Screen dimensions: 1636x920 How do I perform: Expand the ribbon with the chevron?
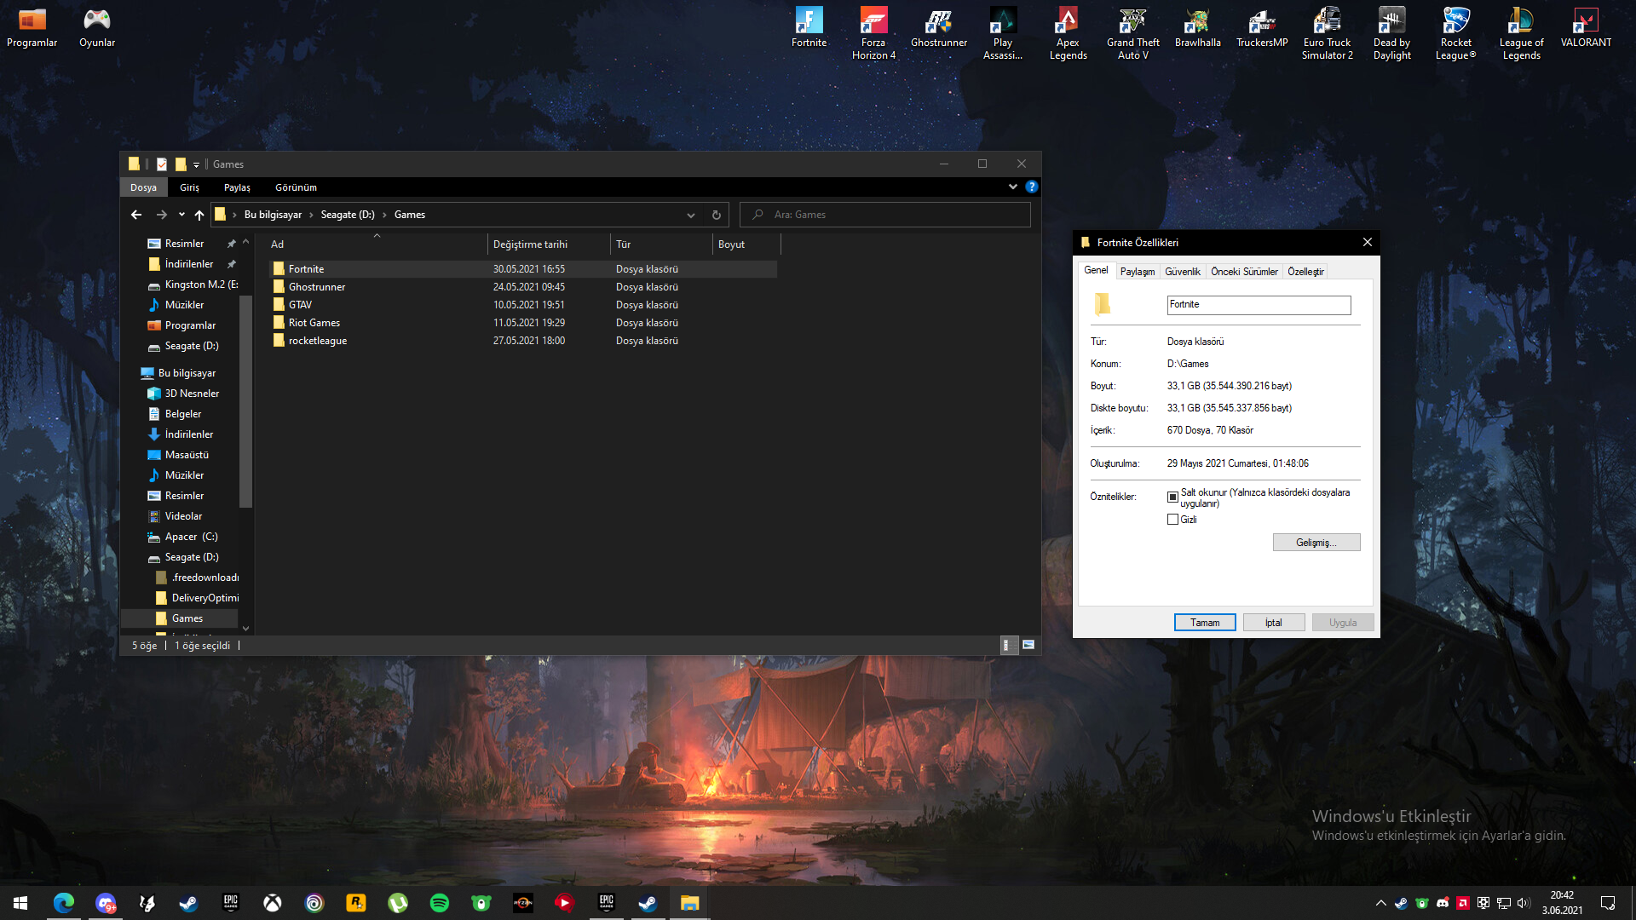coord(1012,187)
